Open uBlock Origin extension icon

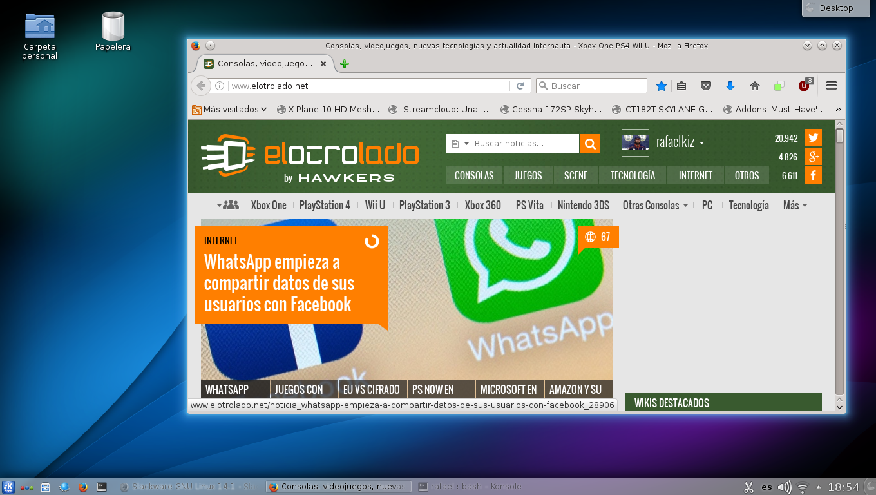805,84
